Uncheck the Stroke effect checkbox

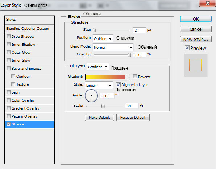pyautogui.click(x=9, y=124)
